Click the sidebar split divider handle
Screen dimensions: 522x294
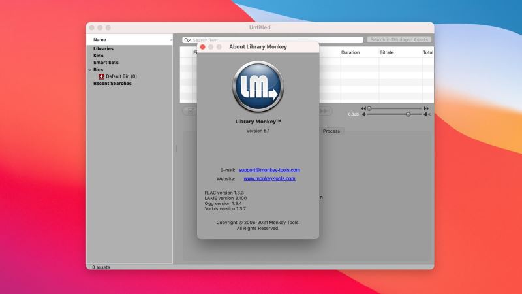176,148
